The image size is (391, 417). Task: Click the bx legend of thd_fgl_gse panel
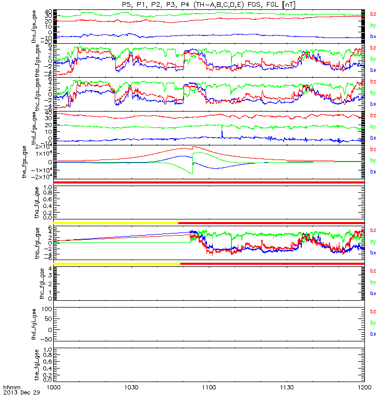[373, 334]
